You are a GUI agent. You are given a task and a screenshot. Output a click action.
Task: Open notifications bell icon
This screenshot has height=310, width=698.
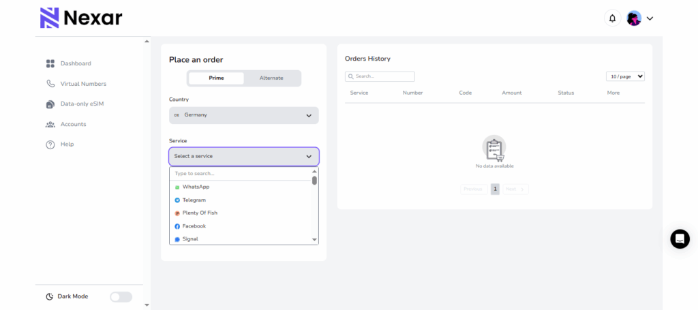612,18
